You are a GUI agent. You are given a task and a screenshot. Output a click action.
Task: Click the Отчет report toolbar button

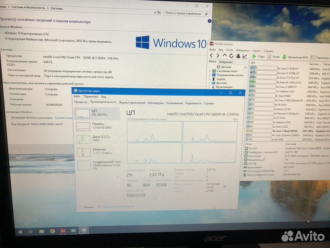273,57
